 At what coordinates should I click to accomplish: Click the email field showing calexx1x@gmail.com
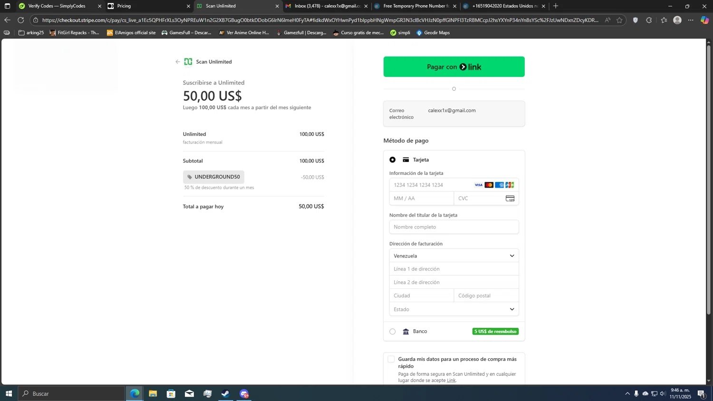tap(454, 114)
